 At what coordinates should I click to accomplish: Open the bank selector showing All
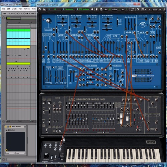55,9
